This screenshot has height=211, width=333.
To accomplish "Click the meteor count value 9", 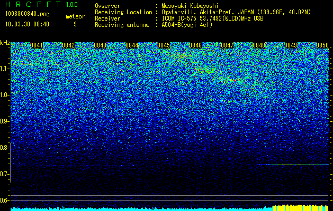I will pos(75,24).
